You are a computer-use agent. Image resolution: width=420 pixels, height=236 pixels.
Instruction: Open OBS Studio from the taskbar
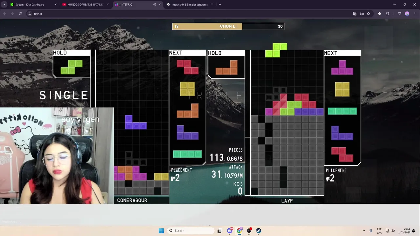click(249, 231)
